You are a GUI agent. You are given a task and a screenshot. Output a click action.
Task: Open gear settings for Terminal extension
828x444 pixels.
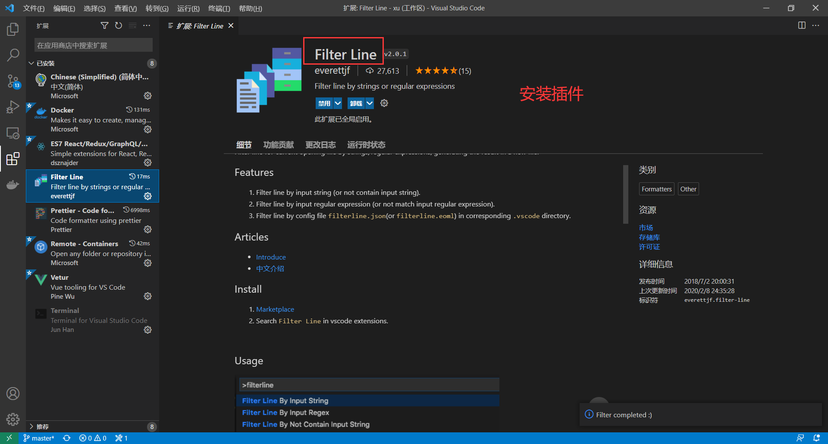point(148,330)
